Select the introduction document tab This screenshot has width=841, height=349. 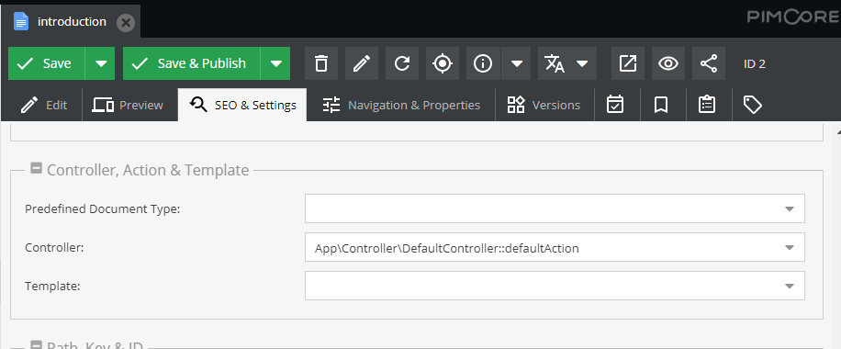[x=71, y=22]
